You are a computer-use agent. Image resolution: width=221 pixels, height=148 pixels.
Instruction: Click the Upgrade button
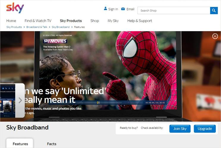point(205,129)
